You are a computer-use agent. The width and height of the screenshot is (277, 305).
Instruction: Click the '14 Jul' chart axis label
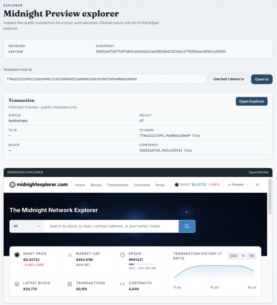tap(214, 287)
